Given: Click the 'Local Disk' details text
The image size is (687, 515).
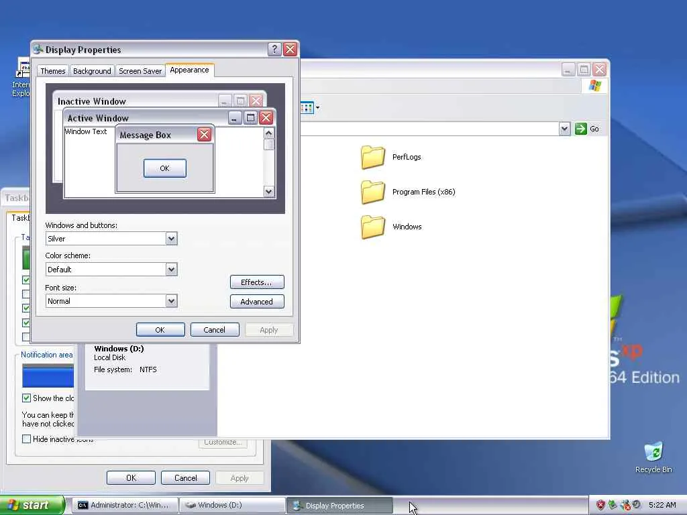Looking at the screenshot, I should 109,357.
